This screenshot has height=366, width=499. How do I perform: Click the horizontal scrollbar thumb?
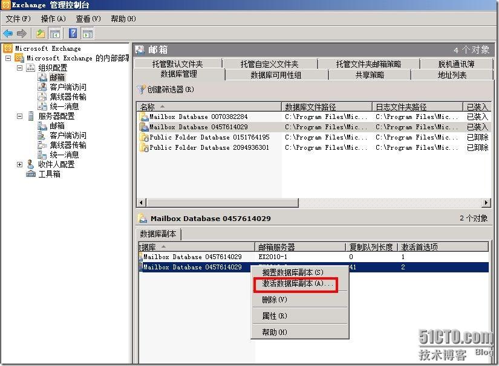pos(222,203)
